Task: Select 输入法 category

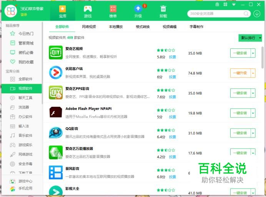Action: (22, 126)
